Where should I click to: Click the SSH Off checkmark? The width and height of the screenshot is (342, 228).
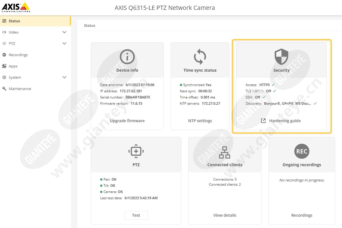point(264,97)
